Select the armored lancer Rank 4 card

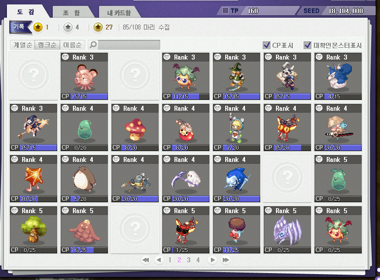tap(135, 179)
